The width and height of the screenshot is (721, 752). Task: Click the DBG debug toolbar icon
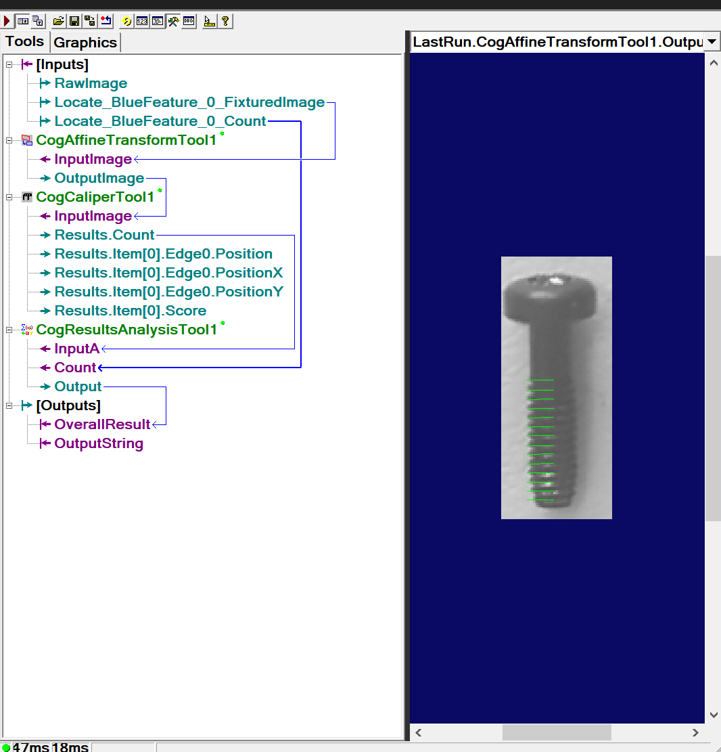coord(189,21)
